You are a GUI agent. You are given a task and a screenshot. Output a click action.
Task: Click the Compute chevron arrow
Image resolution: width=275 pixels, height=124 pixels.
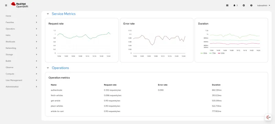(36, 74)
